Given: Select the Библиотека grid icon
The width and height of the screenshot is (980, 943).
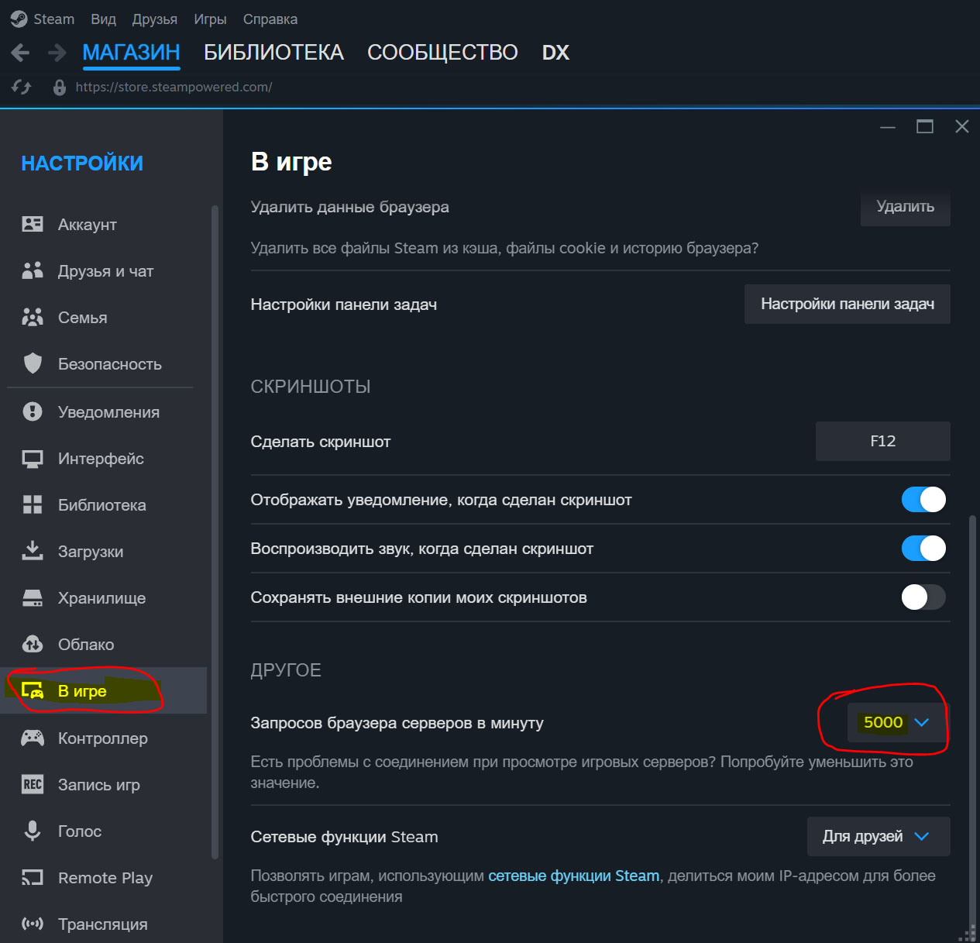Looking at the screenshot, I should 33,504.
